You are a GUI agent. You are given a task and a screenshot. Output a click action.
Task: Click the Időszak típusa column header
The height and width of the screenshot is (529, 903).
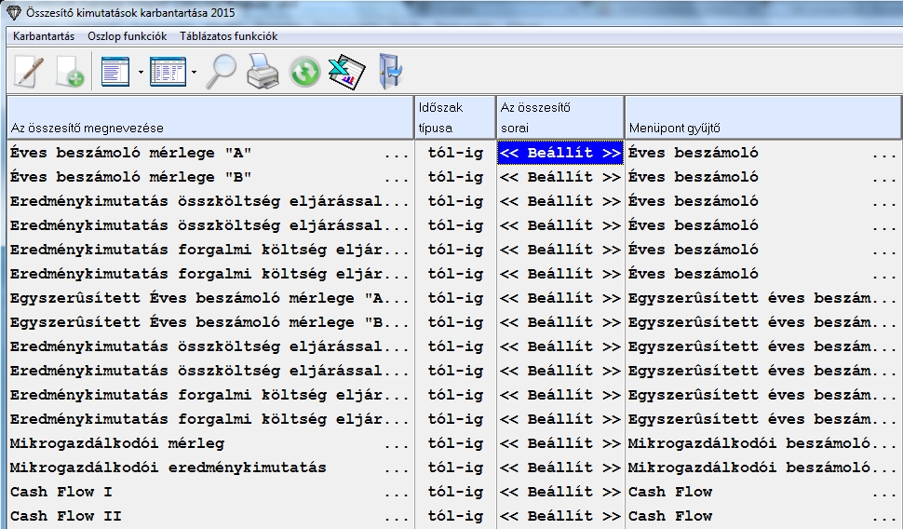pos(454,116)
